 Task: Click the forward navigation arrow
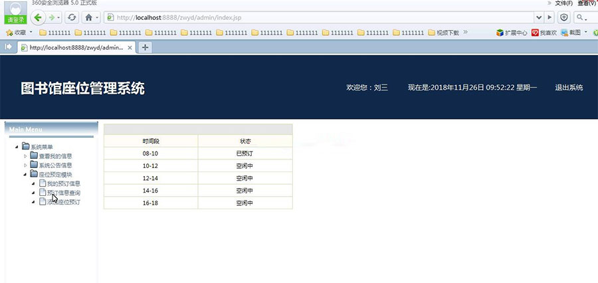point(51,17)
